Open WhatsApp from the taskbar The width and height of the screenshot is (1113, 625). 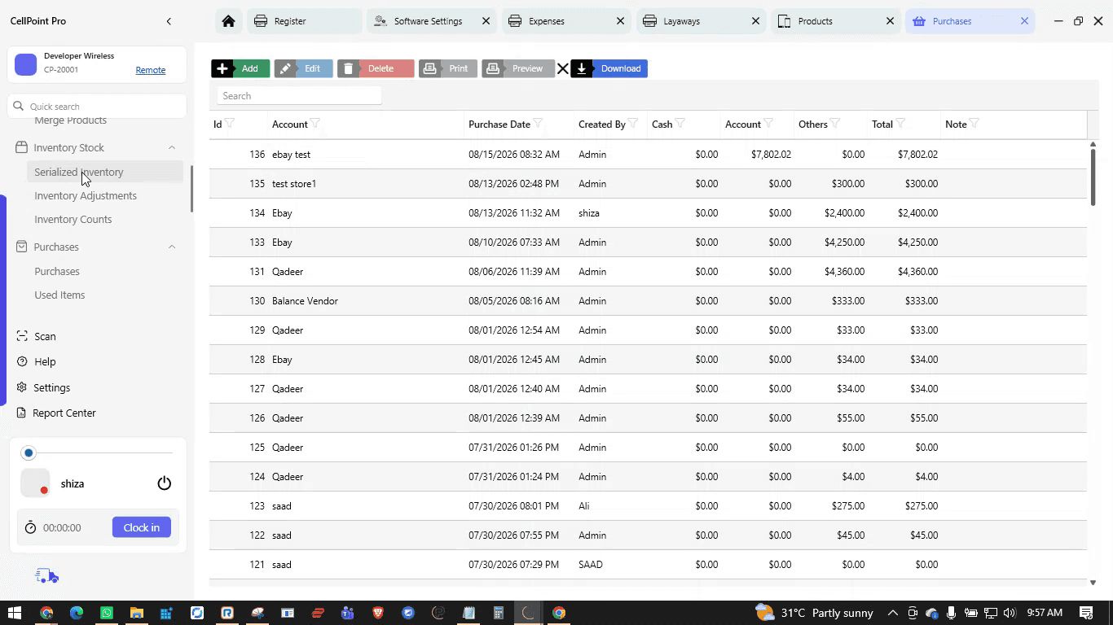[x=107, y=613]
